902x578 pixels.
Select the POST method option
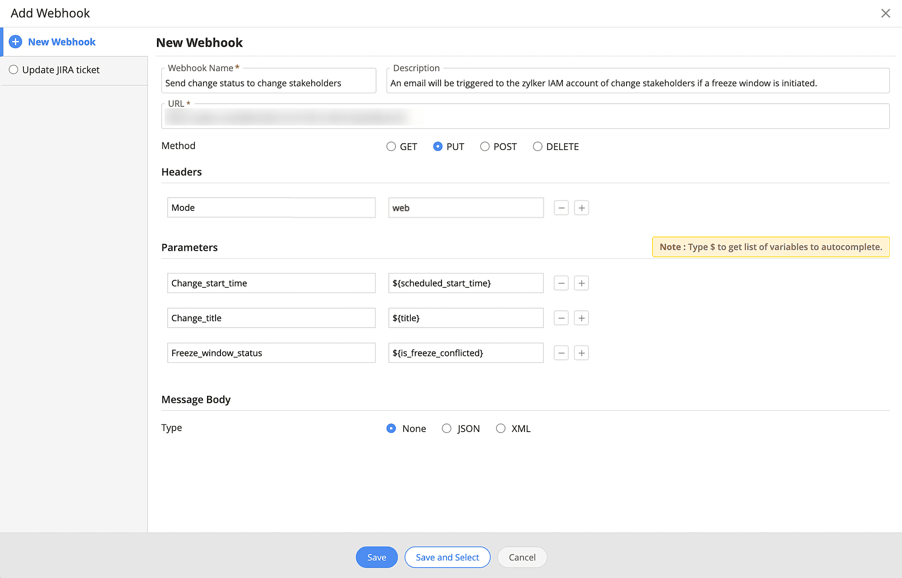[485, 146]
